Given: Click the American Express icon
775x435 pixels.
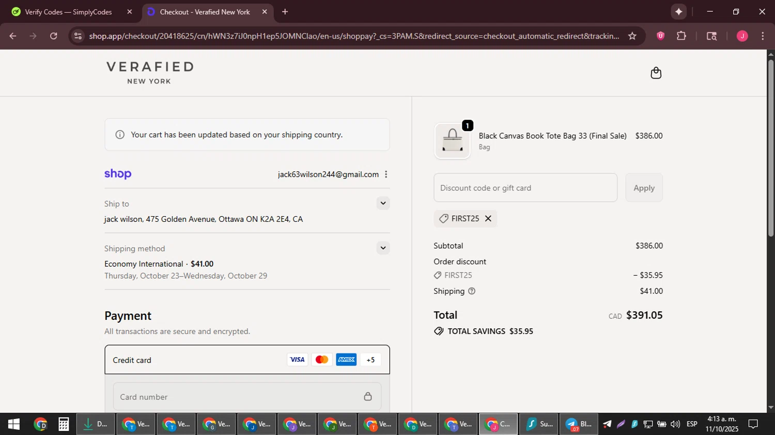Looking at the screenshot, I should tap(346, 360).
